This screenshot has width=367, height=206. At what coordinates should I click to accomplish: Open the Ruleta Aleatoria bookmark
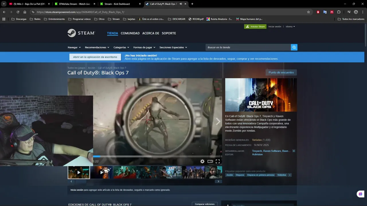coord(219,19)
